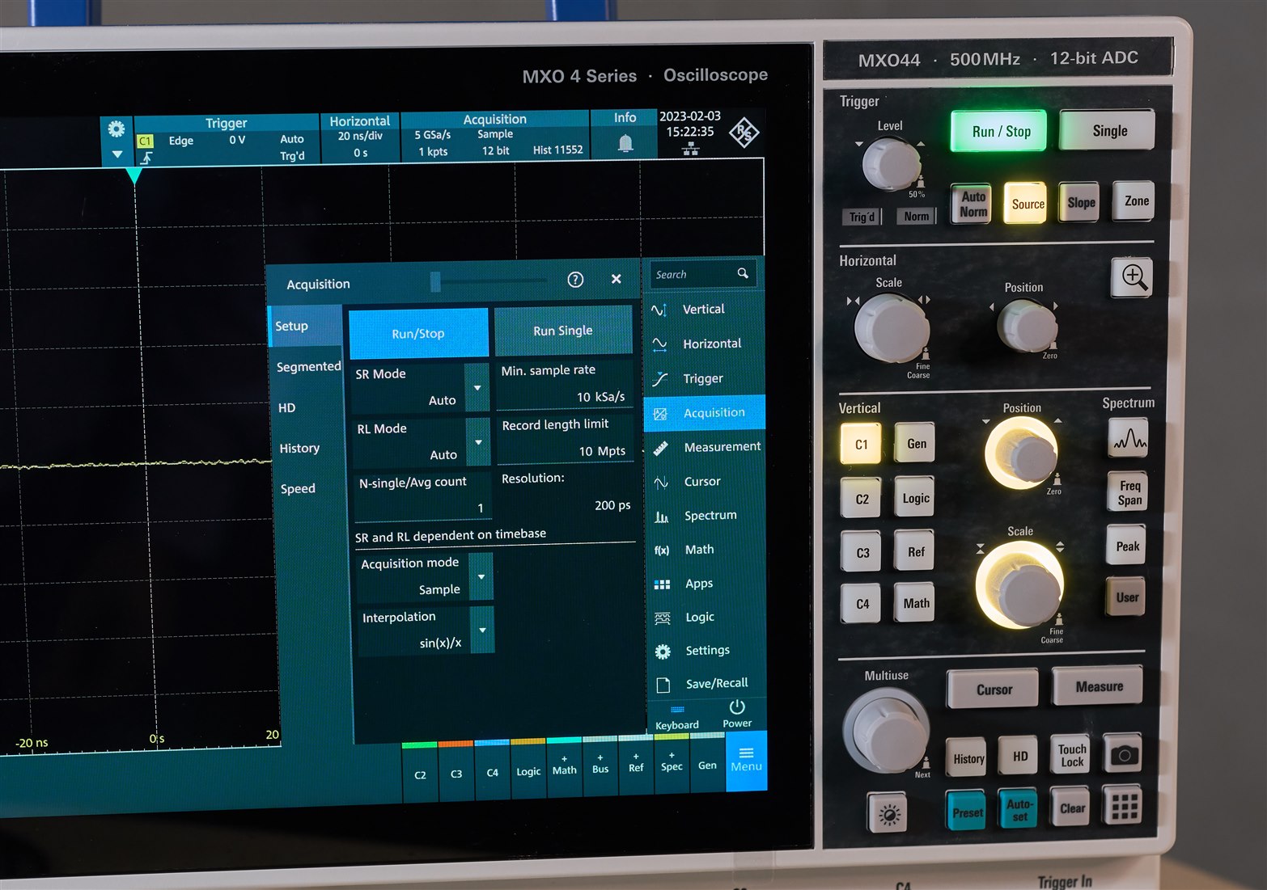Screen dimensions: 1267x890
Task: Tap the on-screen Power icon
Action: click(x=737, y=707)
